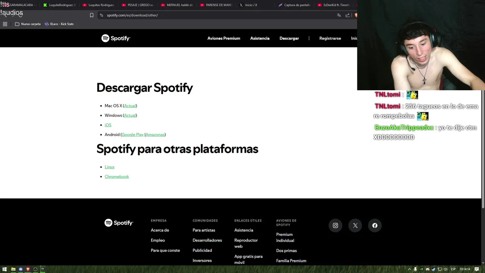Open Inversores footer link

click(202, 260)
